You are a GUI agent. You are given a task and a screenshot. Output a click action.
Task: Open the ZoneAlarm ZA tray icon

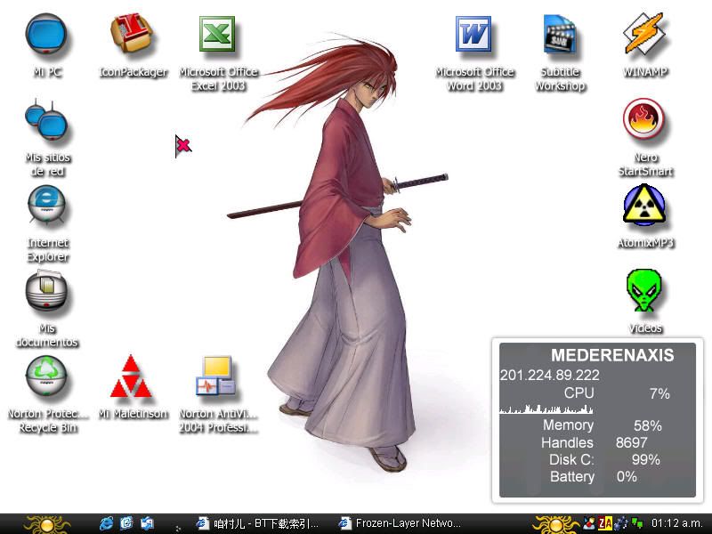click(605, 523)
